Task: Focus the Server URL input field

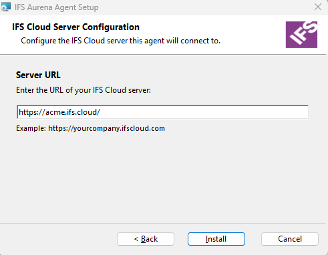Action: point(163,112)
